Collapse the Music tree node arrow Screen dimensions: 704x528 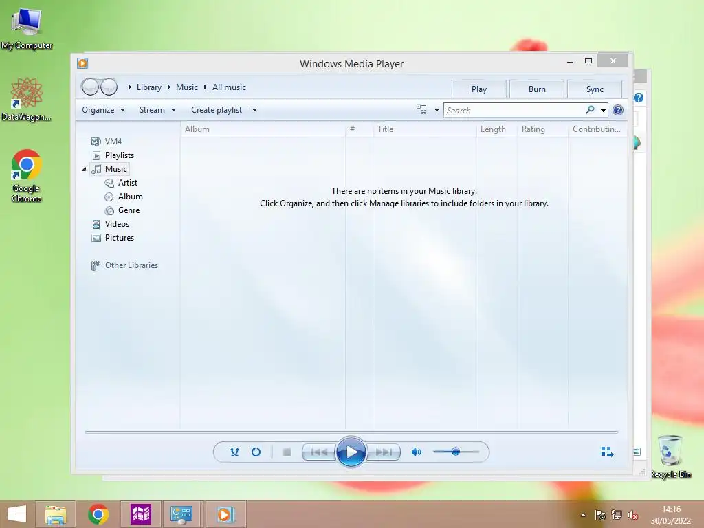84,169
